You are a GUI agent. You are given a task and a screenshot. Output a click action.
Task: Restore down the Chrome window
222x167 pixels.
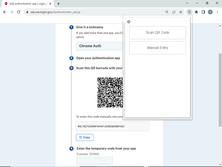(207, 3)
